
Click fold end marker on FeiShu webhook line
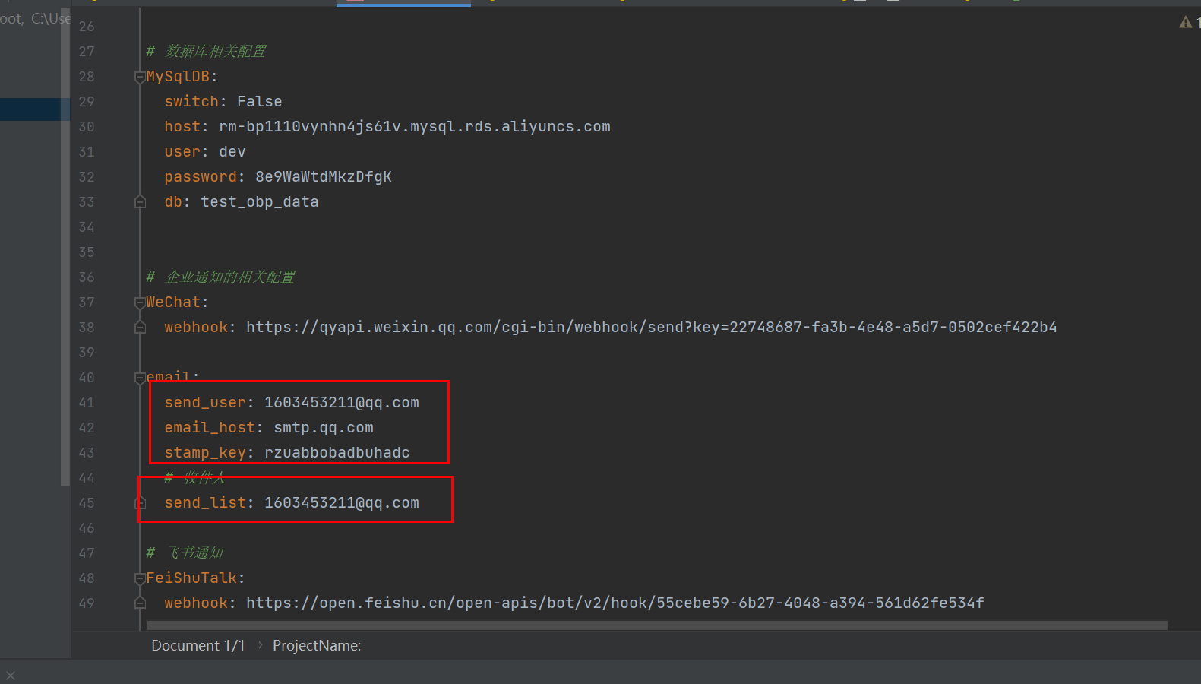point(140,603)
